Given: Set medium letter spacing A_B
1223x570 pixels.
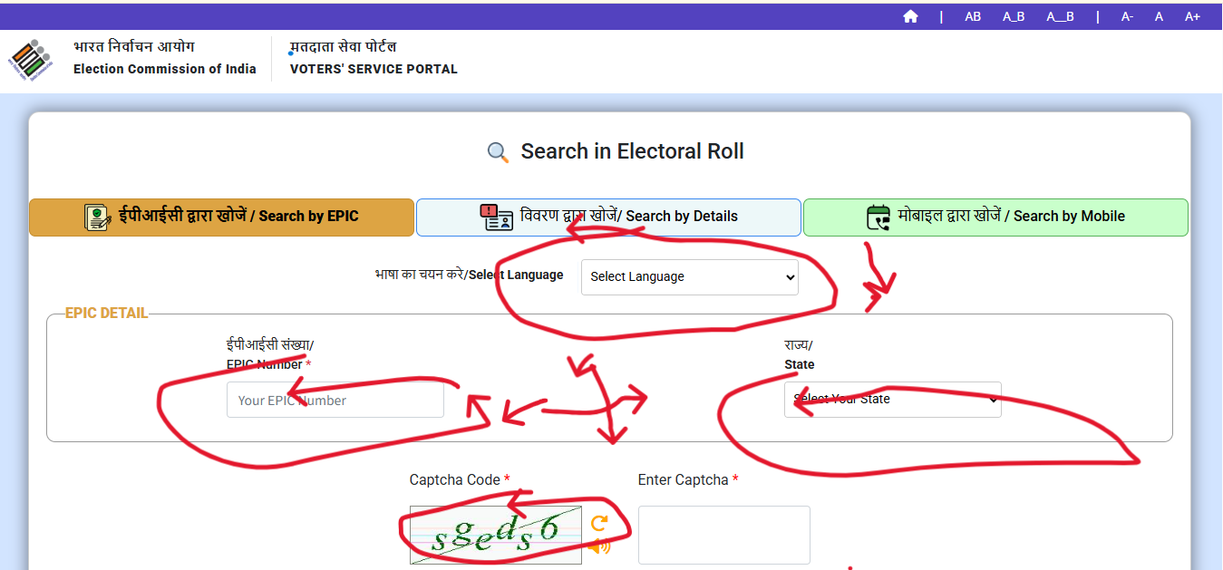Looking at the screenshot, I should (x=1014, y=16).
